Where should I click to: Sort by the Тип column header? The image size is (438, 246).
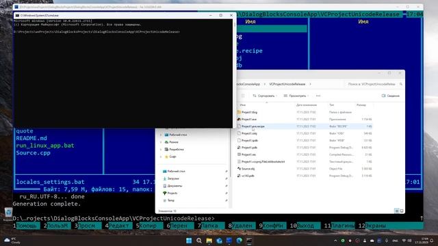pyautogui.click(x=331, y=105)
